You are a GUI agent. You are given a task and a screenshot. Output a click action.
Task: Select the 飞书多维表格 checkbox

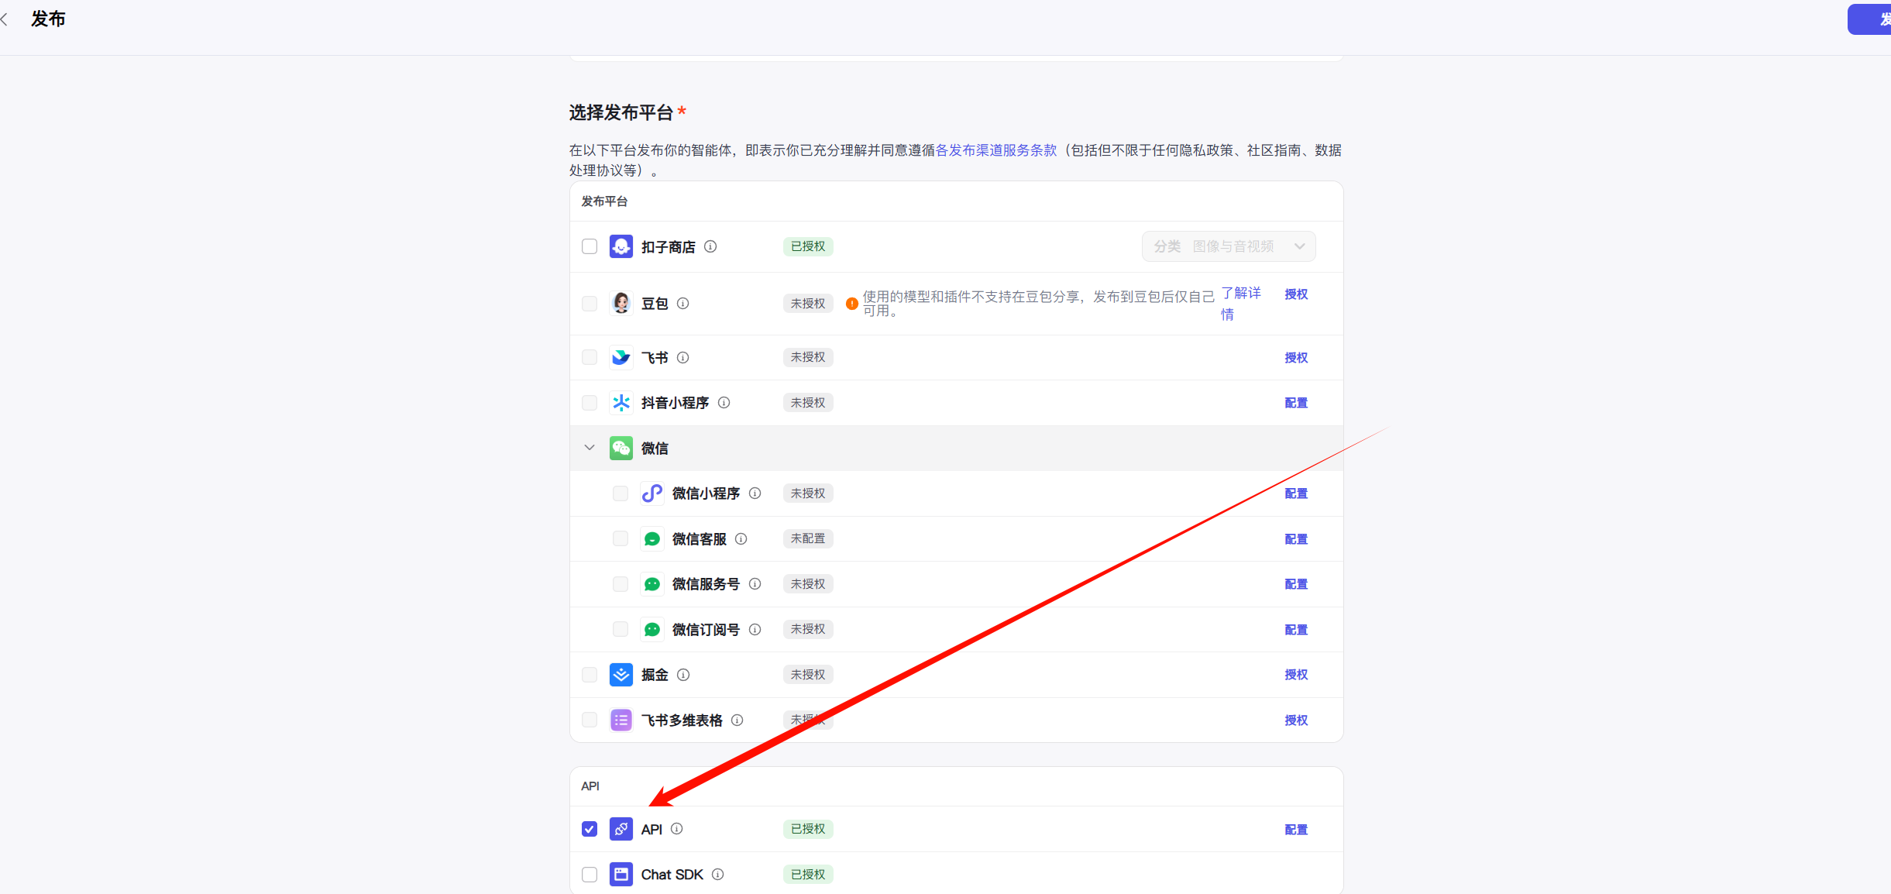590,720
